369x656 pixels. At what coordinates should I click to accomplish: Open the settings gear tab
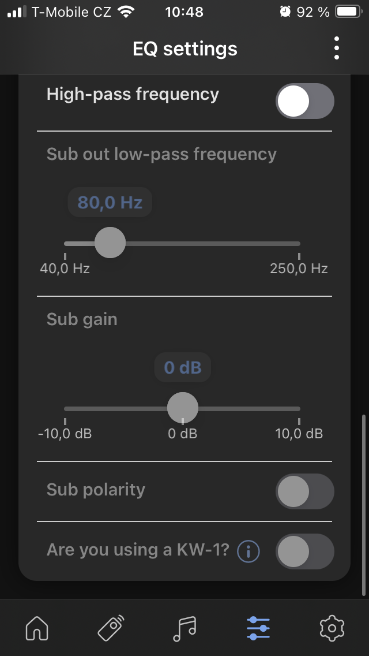coord(332,628)
